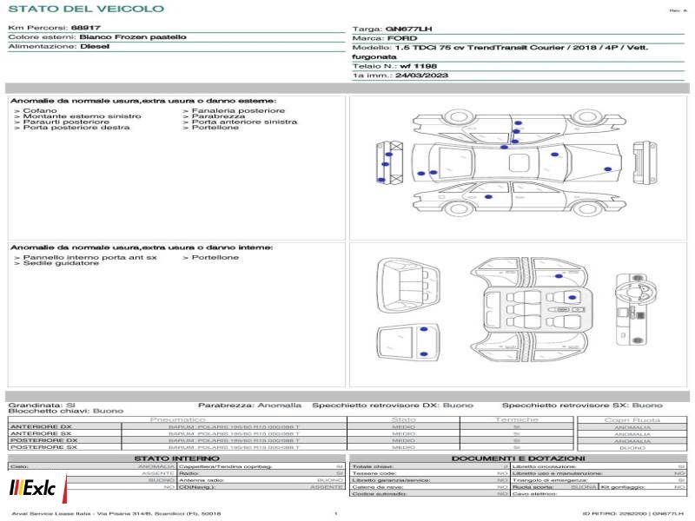
Task: Select Bianco Frozen pastello color value
Action: tap(133, 37)
